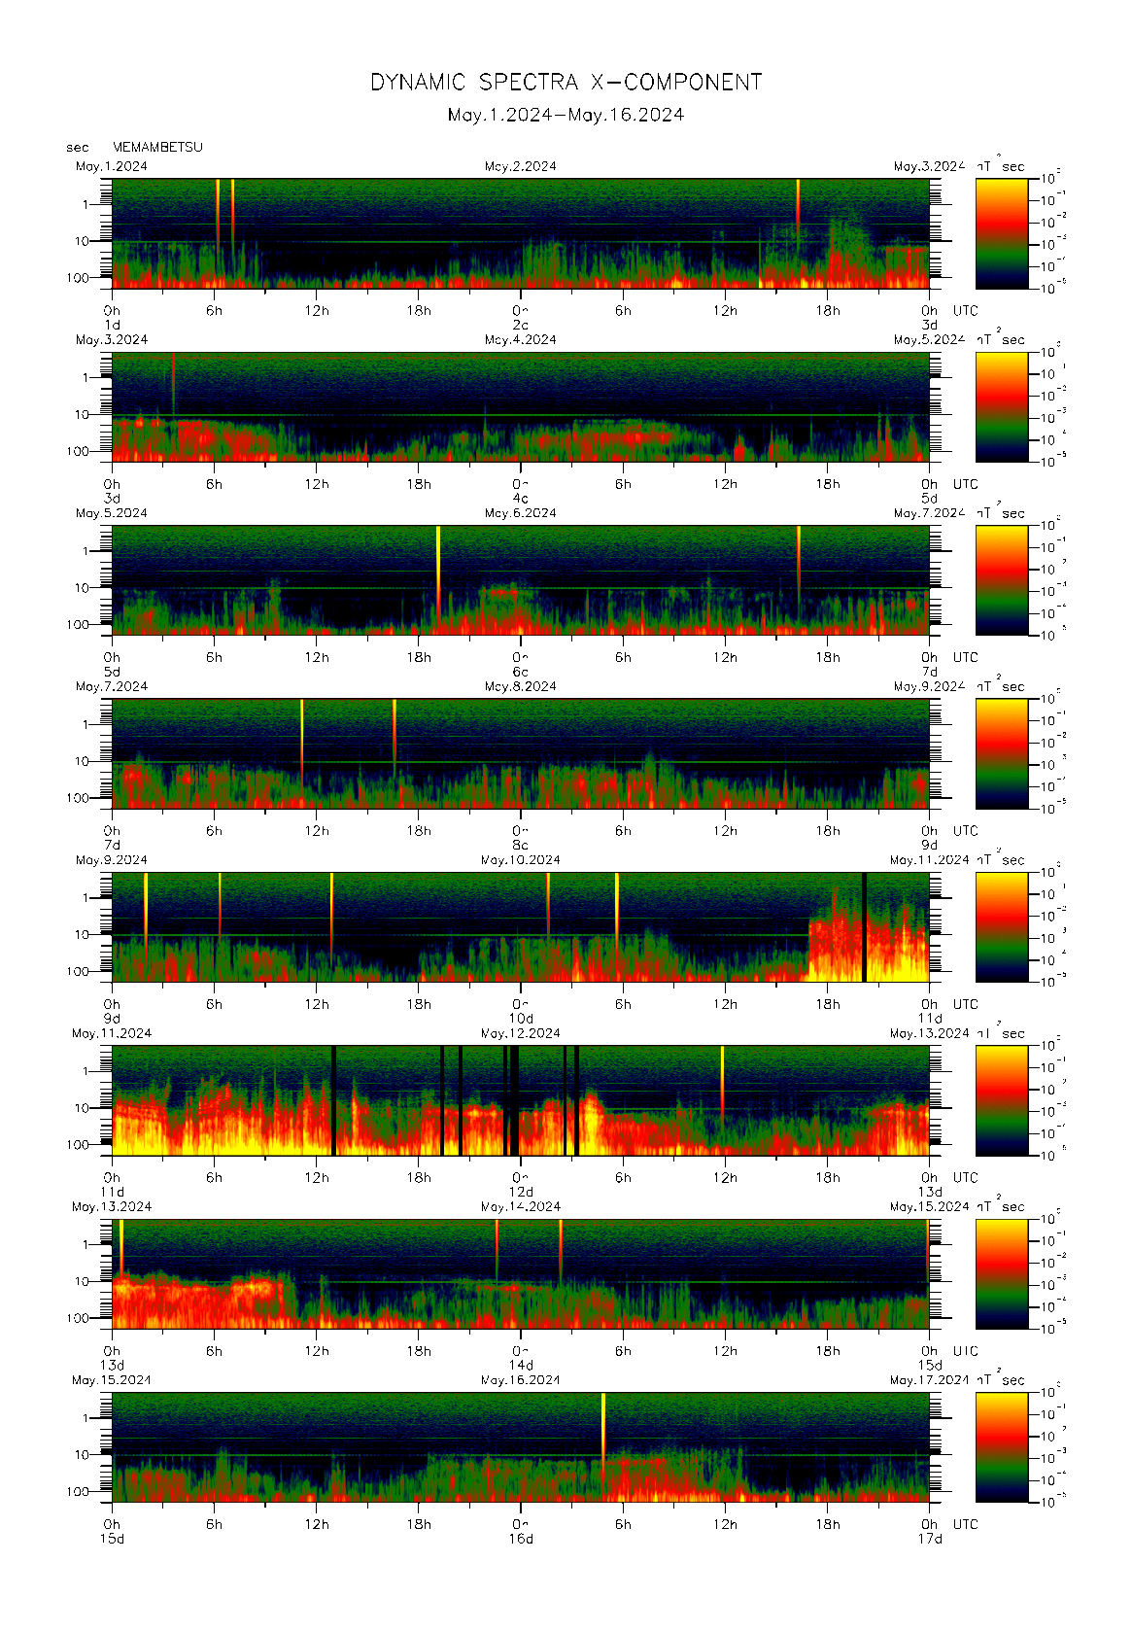Click the first black gap in the sixth spectrogram
This screenshot has height=1632, width=1132.
333,1100
